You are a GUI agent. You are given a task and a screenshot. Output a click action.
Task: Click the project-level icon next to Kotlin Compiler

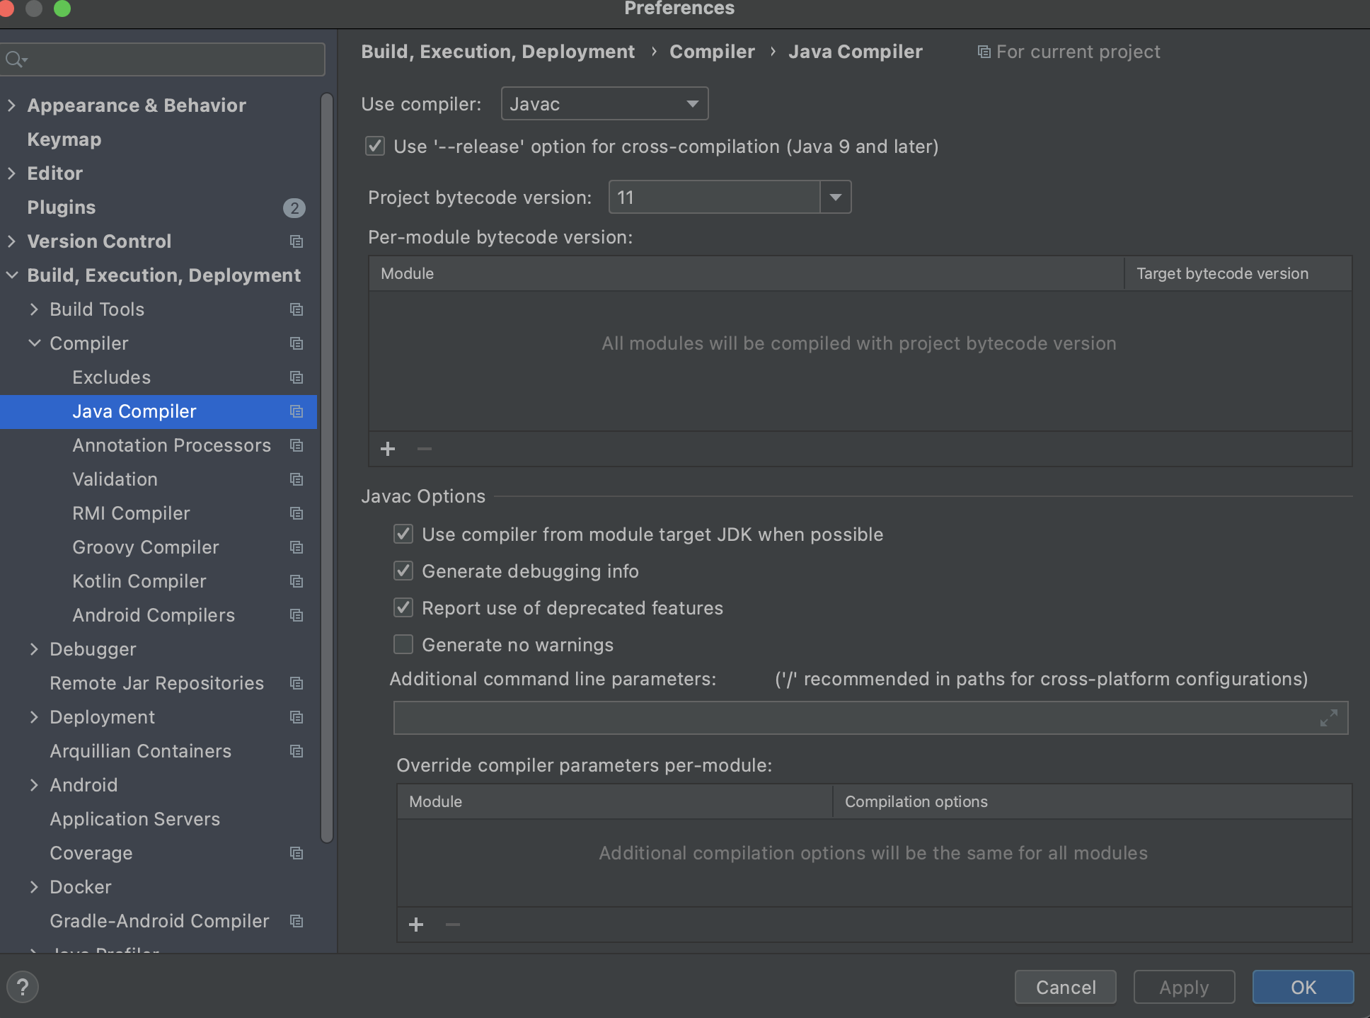pos(297,581)
